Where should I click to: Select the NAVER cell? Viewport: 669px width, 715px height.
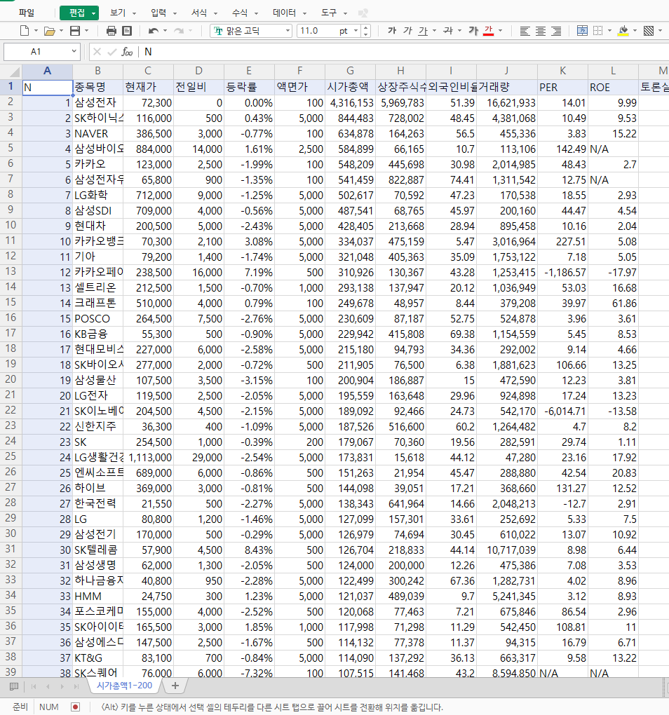pyautogui.click(x=97, y=134)
